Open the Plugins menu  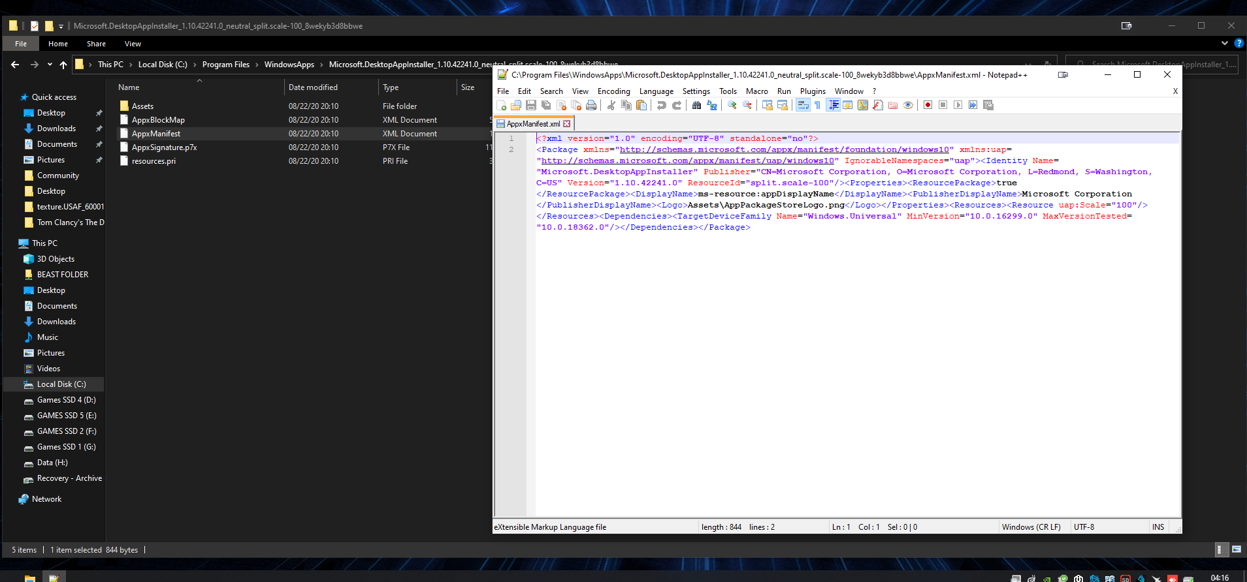tap(813, 91)
